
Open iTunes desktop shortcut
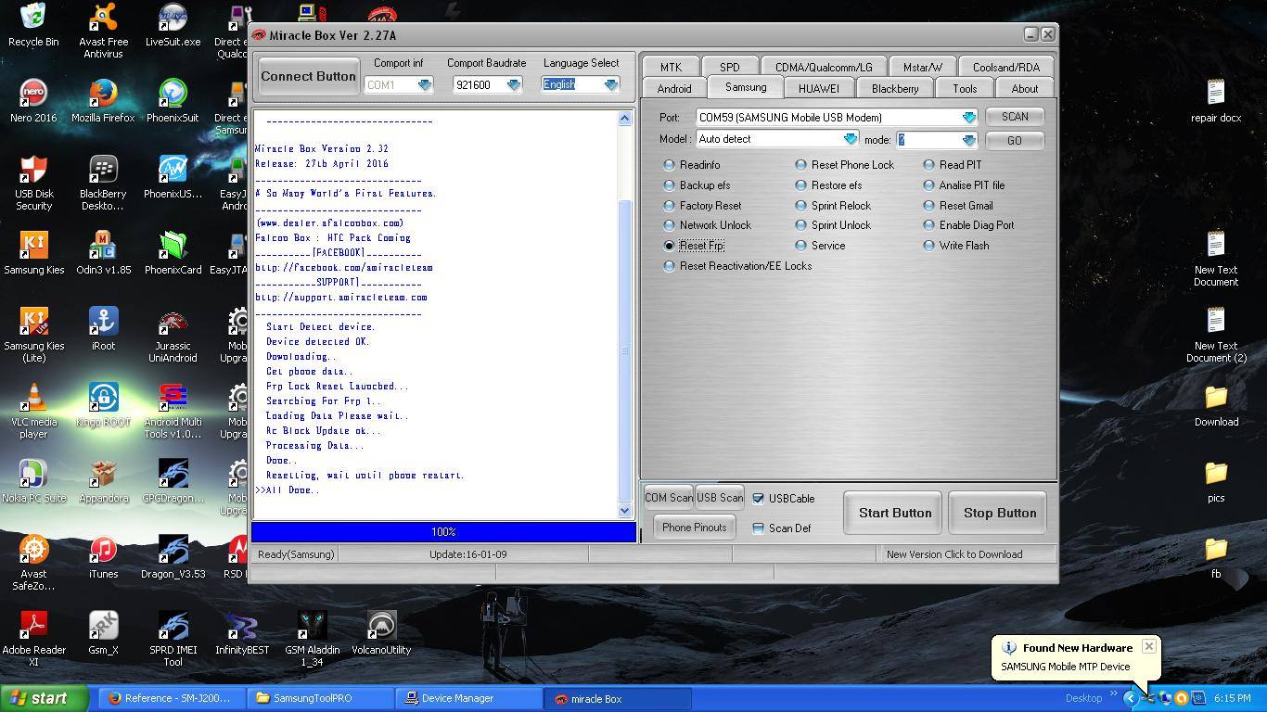coord(103,557)
